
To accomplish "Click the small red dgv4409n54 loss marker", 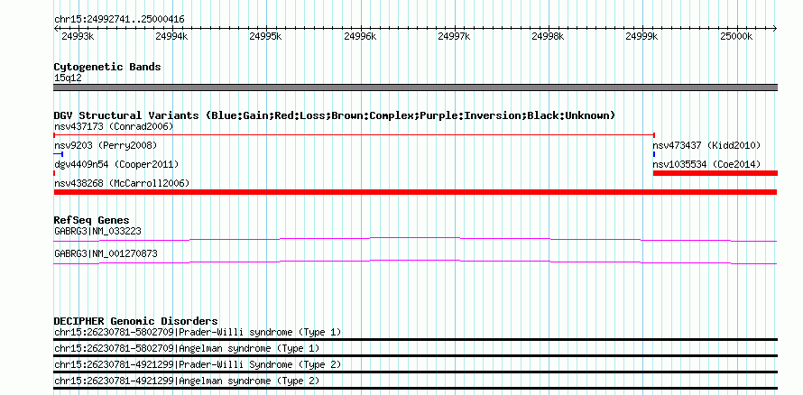I will [54, 173].
